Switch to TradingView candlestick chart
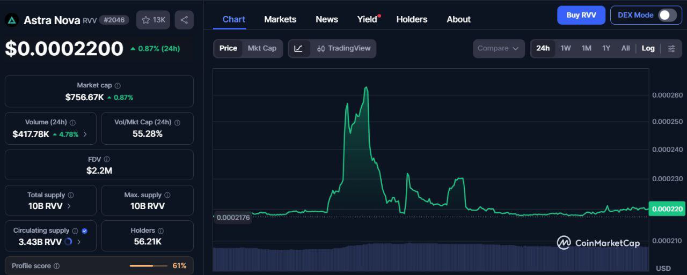Image resolution: width=687 pixels, height=275 pixels. 343,48
